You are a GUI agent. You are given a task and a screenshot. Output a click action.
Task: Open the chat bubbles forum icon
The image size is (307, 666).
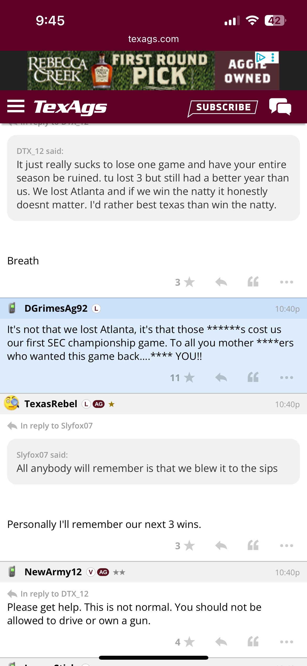(280, 107)
